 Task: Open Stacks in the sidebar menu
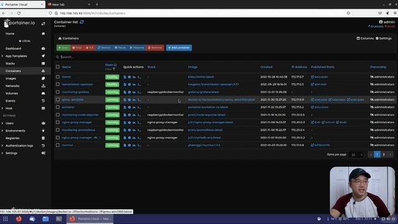tap(10, 63)
